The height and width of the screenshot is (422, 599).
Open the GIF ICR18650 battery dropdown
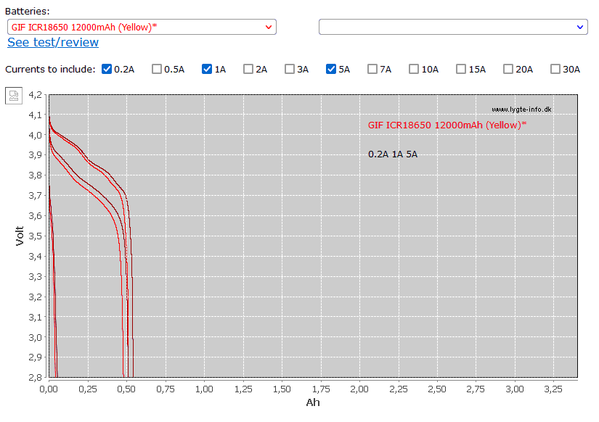[x=142, y=27]
